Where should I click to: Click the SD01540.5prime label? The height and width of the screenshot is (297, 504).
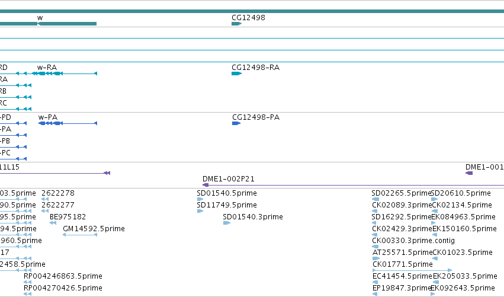[x=227, y=193]
